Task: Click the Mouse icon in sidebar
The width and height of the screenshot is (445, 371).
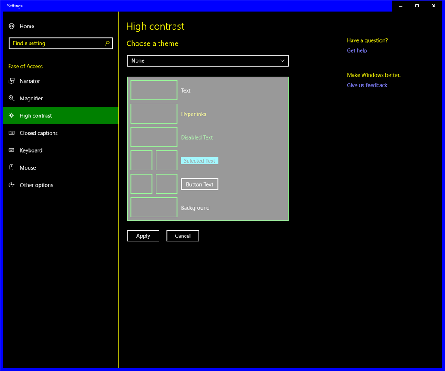Action: point(11,167)
